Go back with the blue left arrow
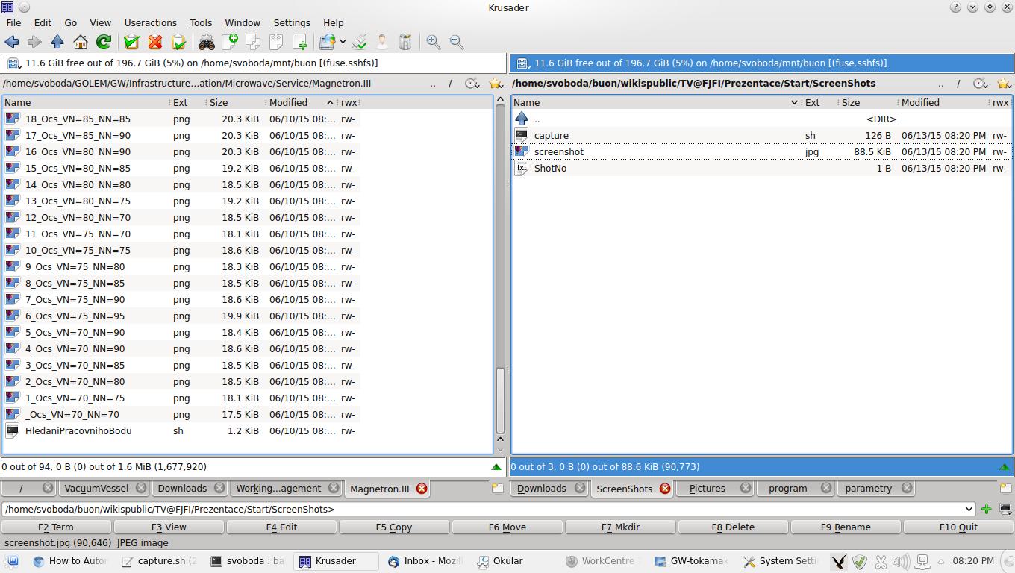The height and width of the screenshot is (573, 1015). [x=11, y=43]
